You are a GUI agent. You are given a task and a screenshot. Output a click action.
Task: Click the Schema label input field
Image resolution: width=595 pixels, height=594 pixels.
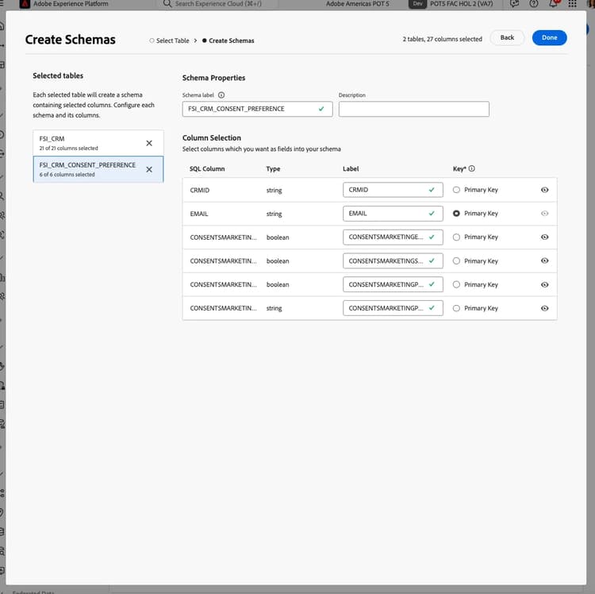click(257, 109)
